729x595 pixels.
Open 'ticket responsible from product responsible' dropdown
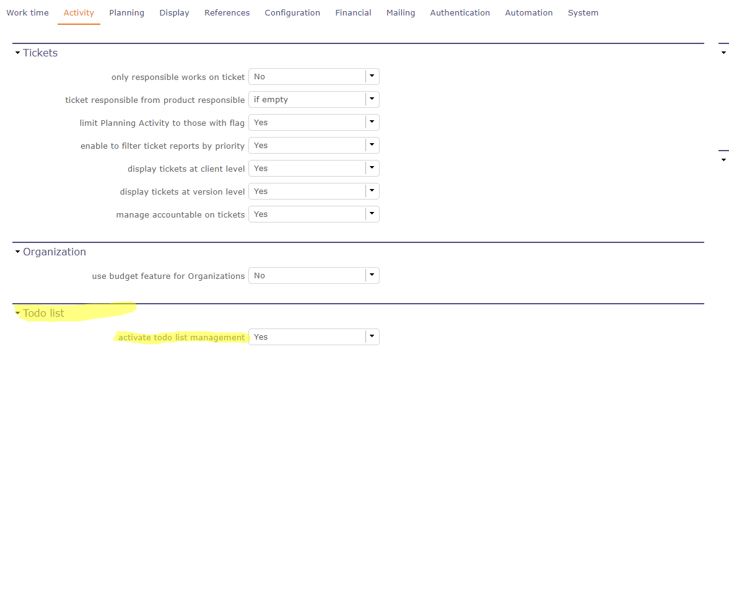point(372,100)
